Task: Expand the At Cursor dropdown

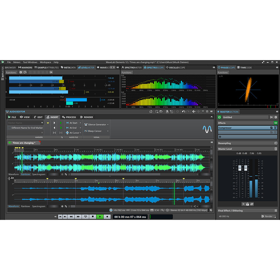Action: click(80, 133)
